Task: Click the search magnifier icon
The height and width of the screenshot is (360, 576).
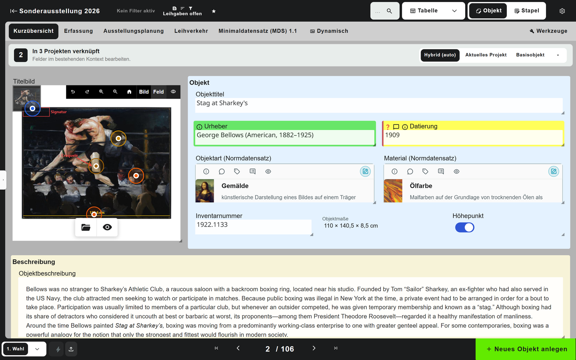Action: click(x=389, y=11)
